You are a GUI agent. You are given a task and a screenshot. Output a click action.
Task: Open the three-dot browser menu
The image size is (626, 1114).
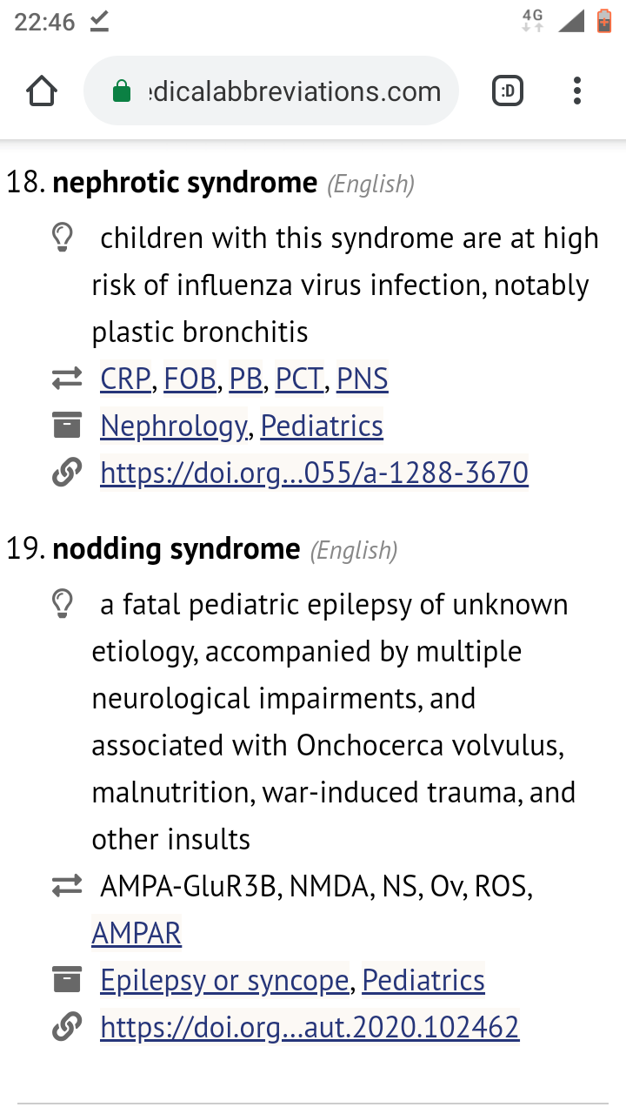coord(577,91)
